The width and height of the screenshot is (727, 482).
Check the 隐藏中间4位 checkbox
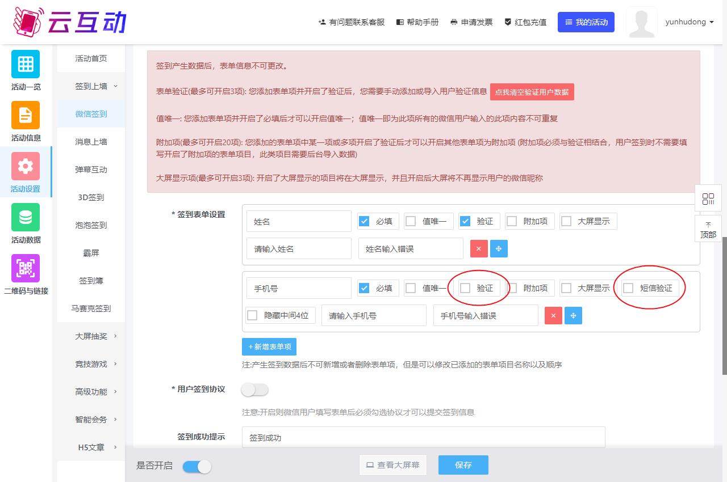pyautogui.click(x=253, y=315)
